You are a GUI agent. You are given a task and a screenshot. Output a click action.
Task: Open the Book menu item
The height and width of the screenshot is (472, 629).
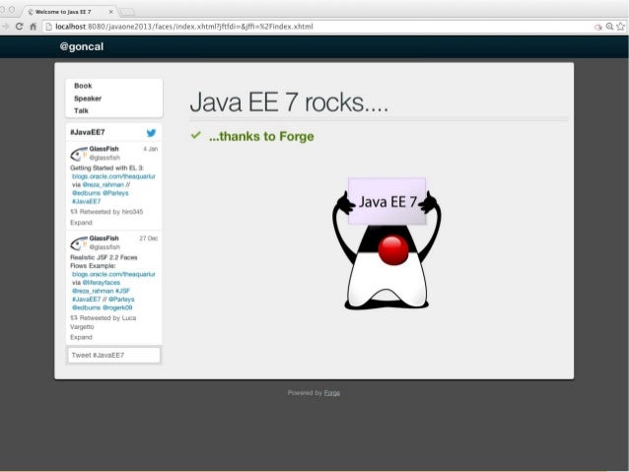point(83,86)
